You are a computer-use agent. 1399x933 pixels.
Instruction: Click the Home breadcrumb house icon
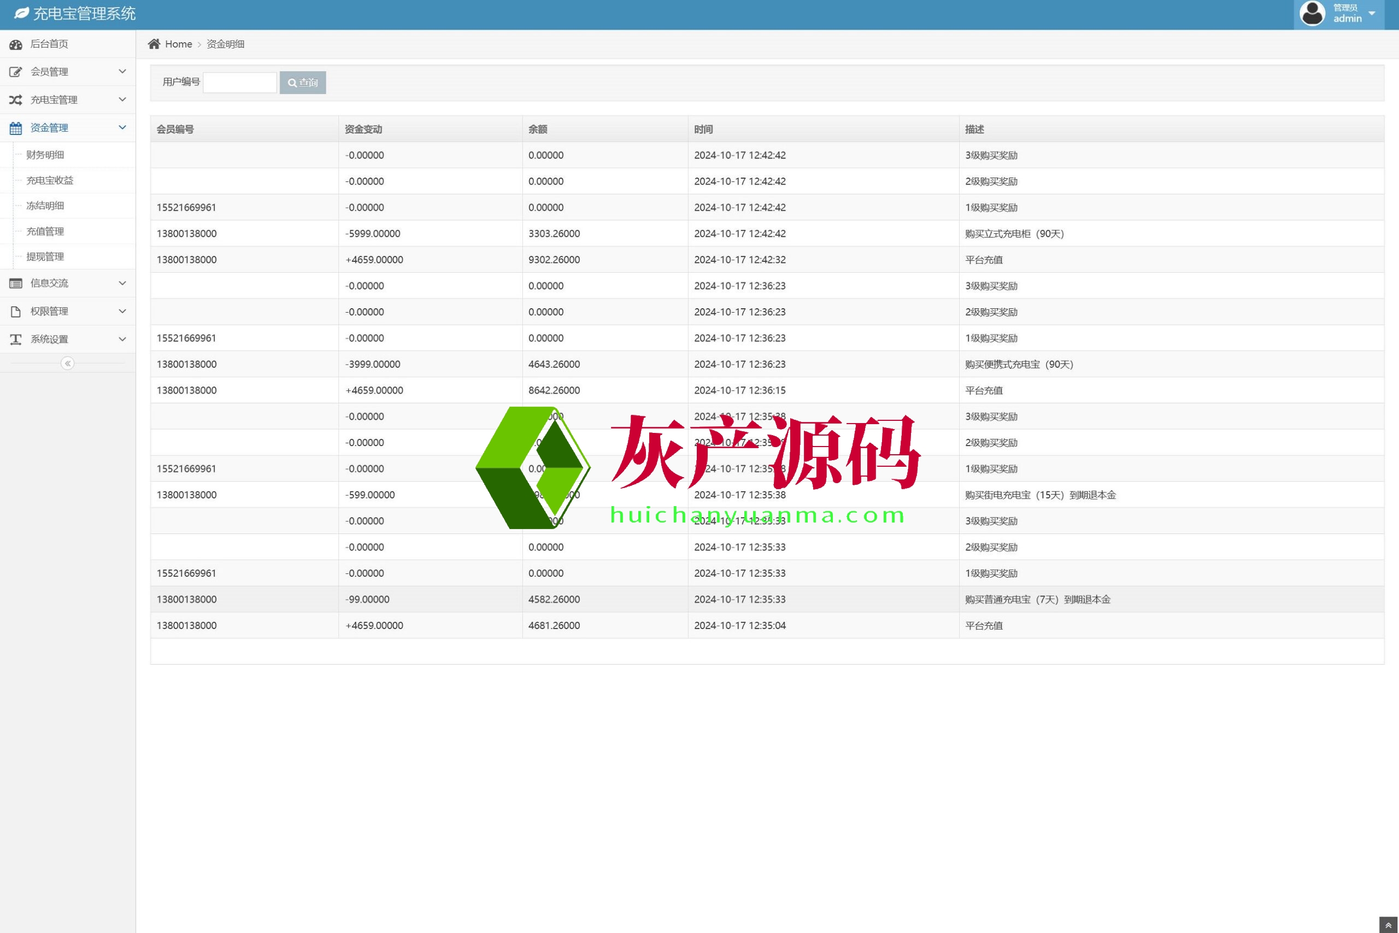pos(154,44)
